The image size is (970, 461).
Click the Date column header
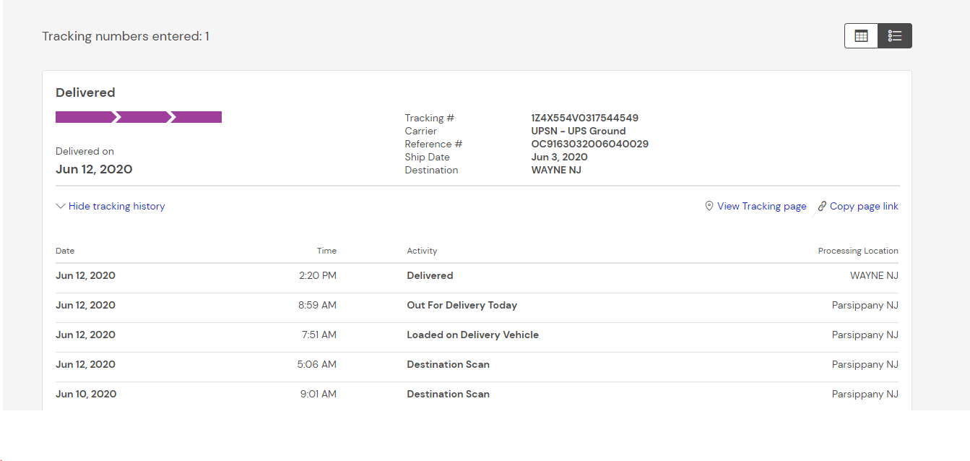[x=65, y=251]
